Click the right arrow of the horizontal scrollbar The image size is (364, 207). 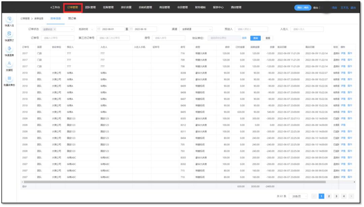pos(354,182)
